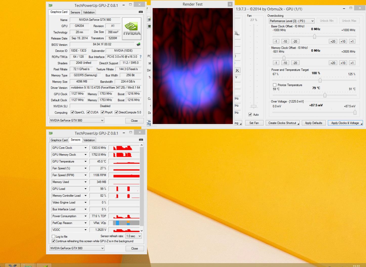Screen dimensions: 366x267
Task: Switch to Validation tab in upper GPU-Z
Action: pyautogui.click(x=89, y=12)
